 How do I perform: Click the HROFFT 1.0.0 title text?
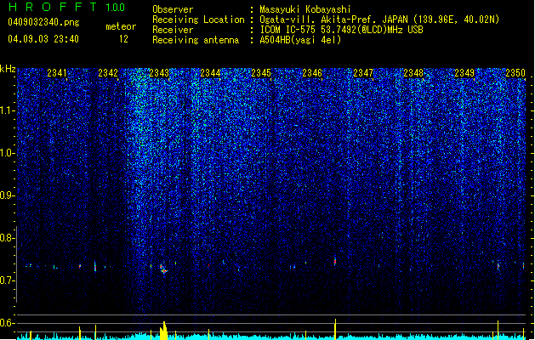tap(67, 7)
